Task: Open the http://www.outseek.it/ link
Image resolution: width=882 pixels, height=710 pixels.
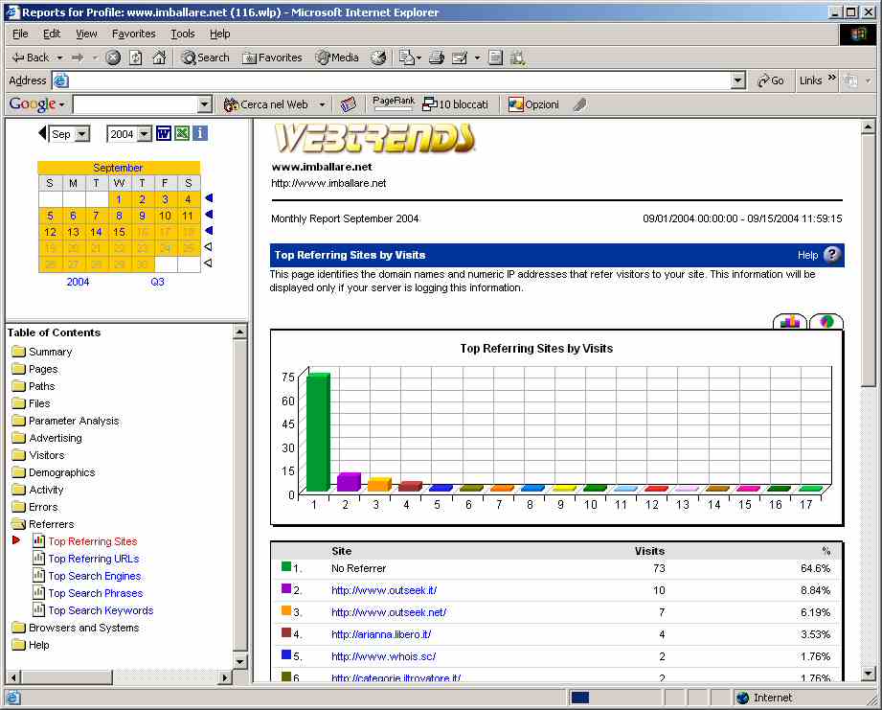Action: click(x=384, y=590)
